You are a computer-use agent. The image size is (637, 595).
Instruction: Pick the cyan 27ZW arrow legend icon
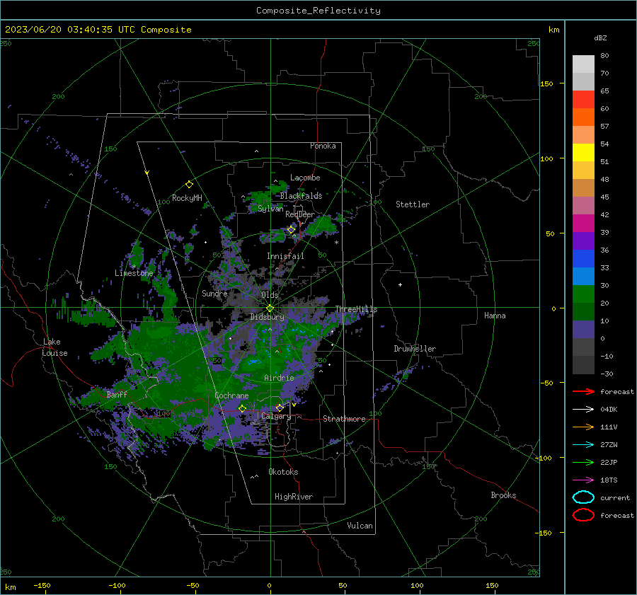pos(583,445)
